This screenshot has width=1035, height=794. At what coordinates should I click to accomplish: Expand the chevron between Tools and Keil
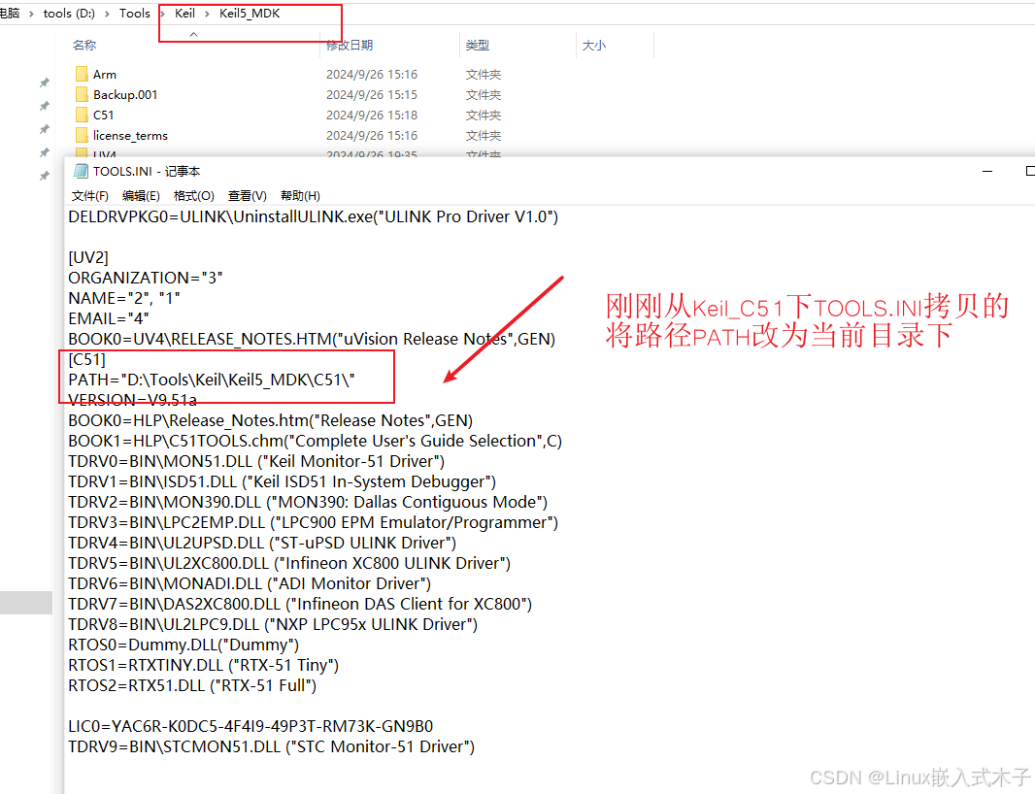point(162,14)
